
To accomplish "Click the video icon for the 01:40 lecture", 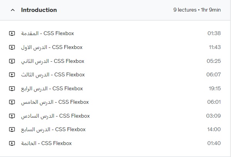I will (12, 143).
